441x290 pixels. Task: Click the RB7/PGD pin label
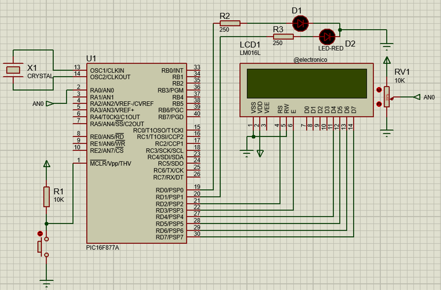(171, 117)
